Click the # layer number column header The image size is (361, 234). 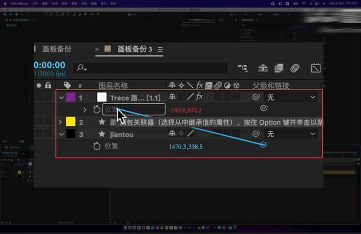coord(80,86)
